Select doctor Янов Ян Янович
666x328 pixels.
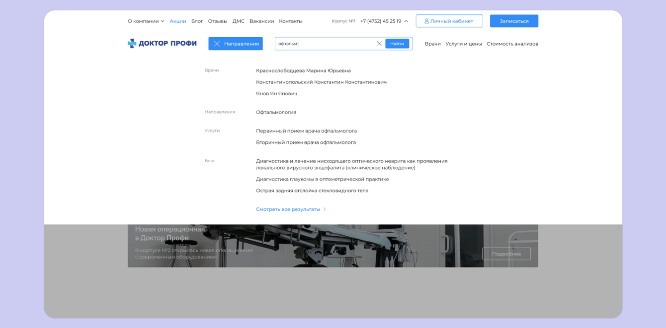[276, 93]
